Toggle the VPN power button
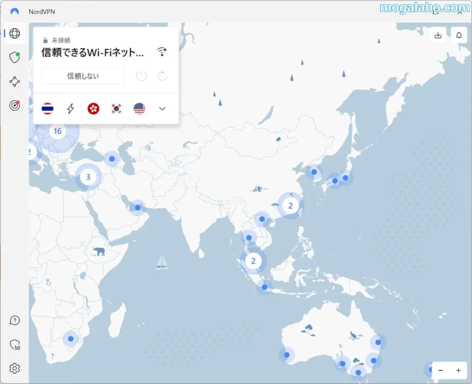 point(142,76)
